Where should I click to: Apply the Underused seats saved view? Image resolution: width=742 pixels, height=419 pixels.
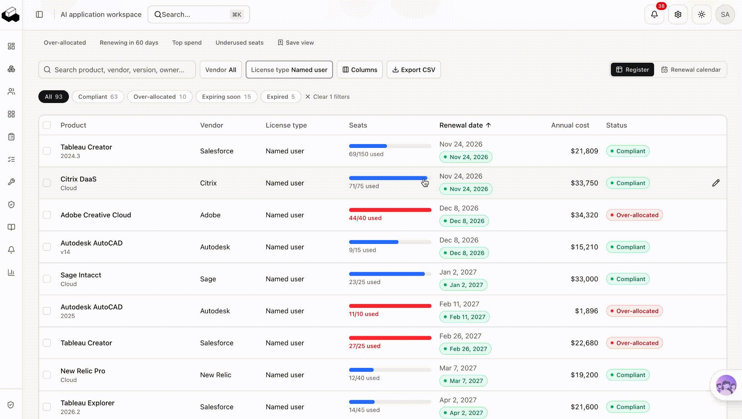[x=240, y=43]
